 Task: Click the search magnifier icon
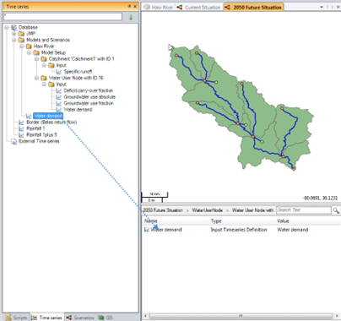[x=336, y=210]
